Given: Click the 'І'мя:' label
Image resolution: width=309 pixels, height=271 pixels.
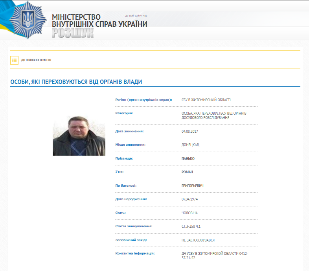Looking at the screenshot, I should 120,172.
